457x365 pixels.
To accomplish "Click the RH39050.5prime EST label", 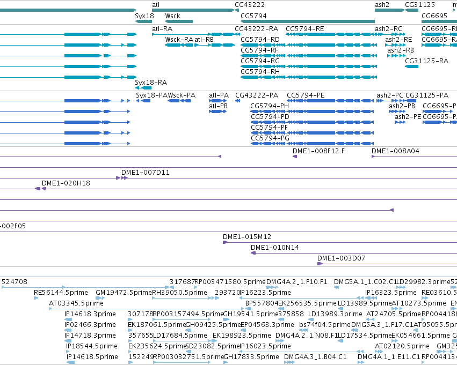I will pyautogui.click(x=180, y=293).
